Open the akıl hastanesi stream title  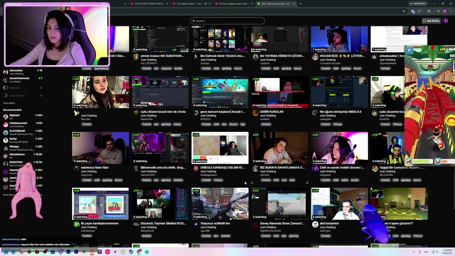tap(329, 223)
